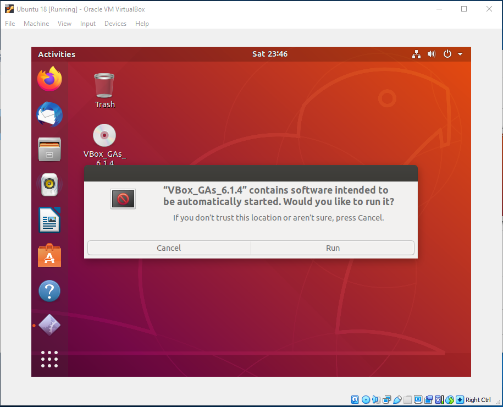The height and width of the screenshot is (407, 503).
Task: Open LibreOffice Writer from dock
Action: pos(49,220)
